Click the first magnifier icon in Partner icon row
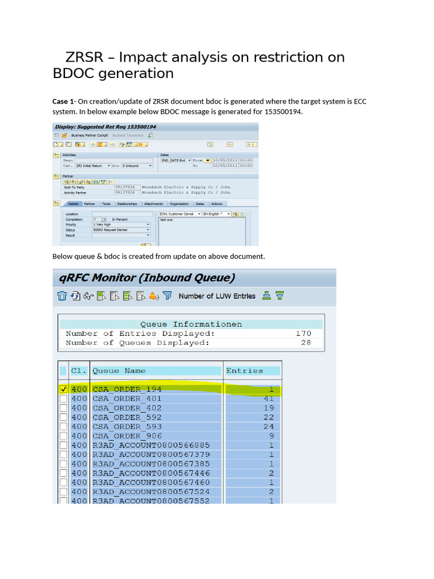This screenshot has width=434, height=579. [67, 182]
